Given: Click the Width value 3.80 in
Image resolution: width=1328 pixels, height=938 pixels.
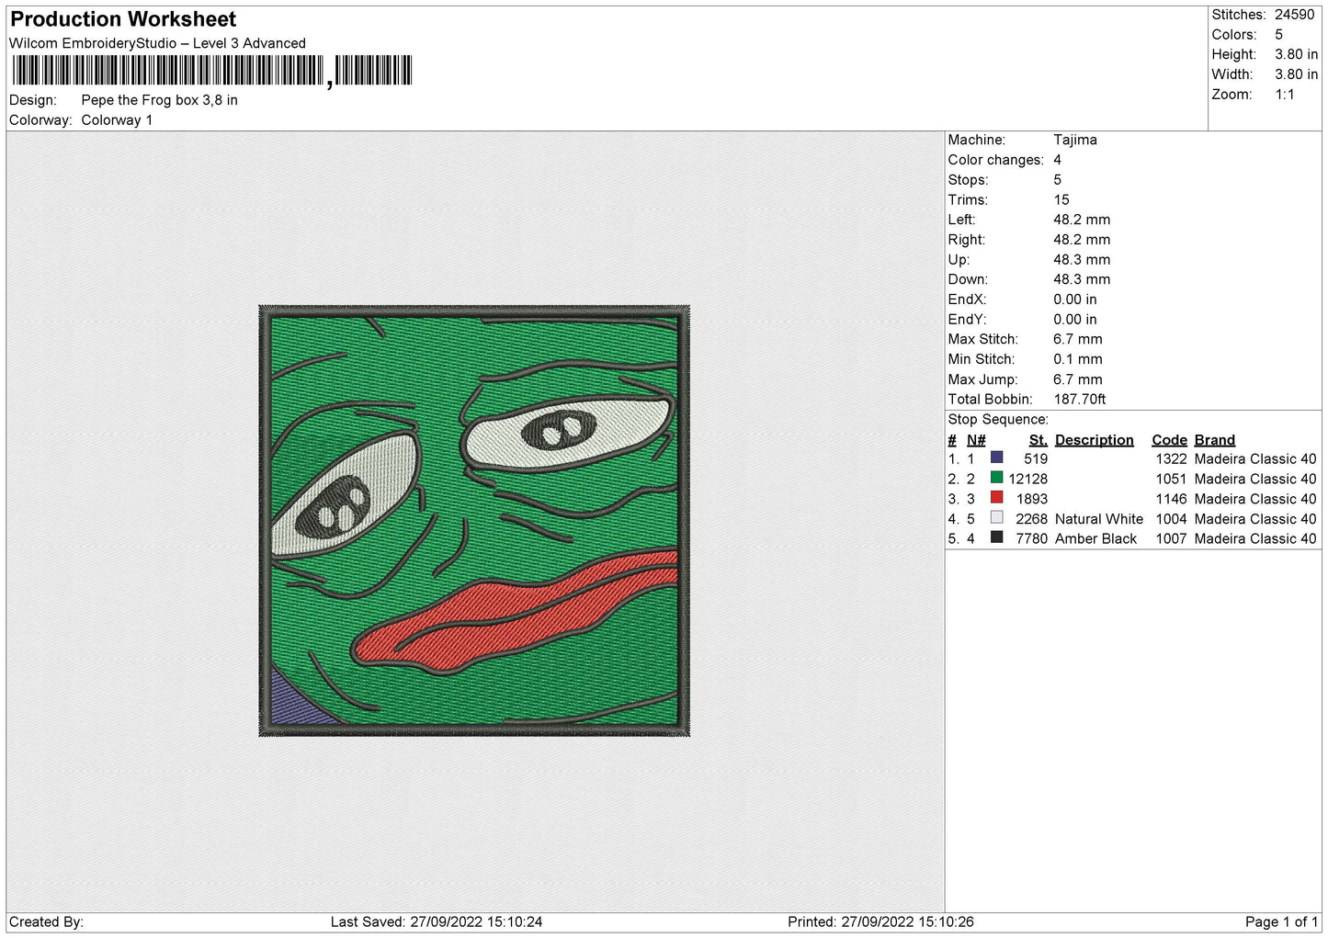Looking at the screenshot, I should pyautogui.click(x=1296, y=74).
